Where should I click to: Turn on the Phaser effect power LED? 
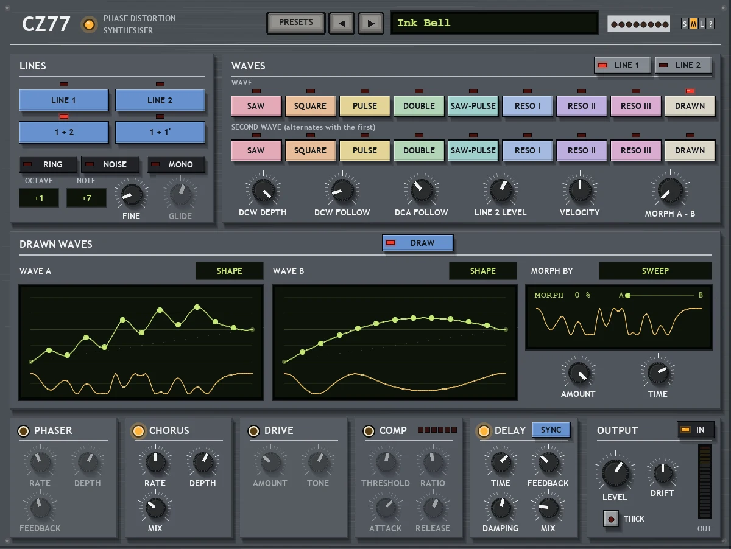point(24,431)
